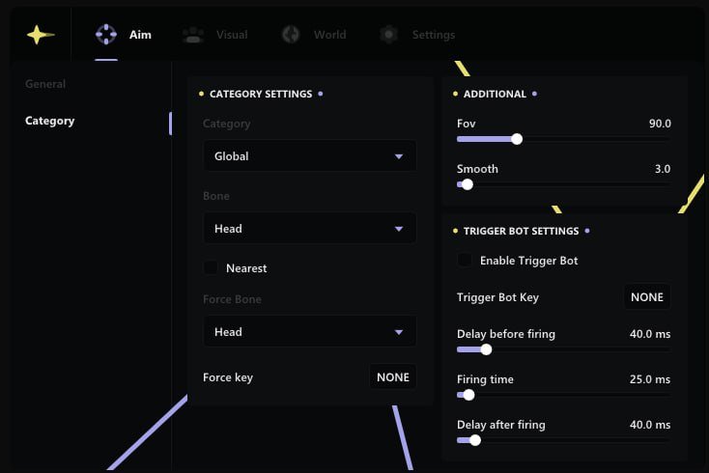Select Category in the left sidebar
The image size is (709, 473).
click(x=50, y=122)
